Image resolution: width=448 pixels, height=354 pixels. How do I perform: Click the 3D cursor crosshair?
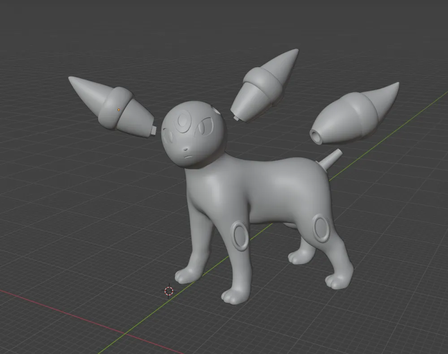[x=169, y=291]
